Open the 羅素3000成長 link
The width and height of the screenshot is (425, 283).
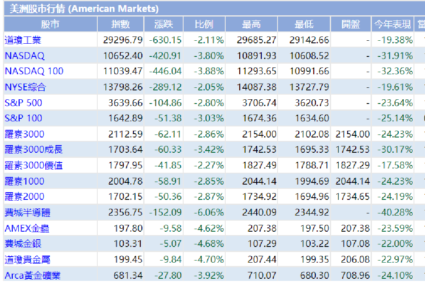(x=34, y=149)
